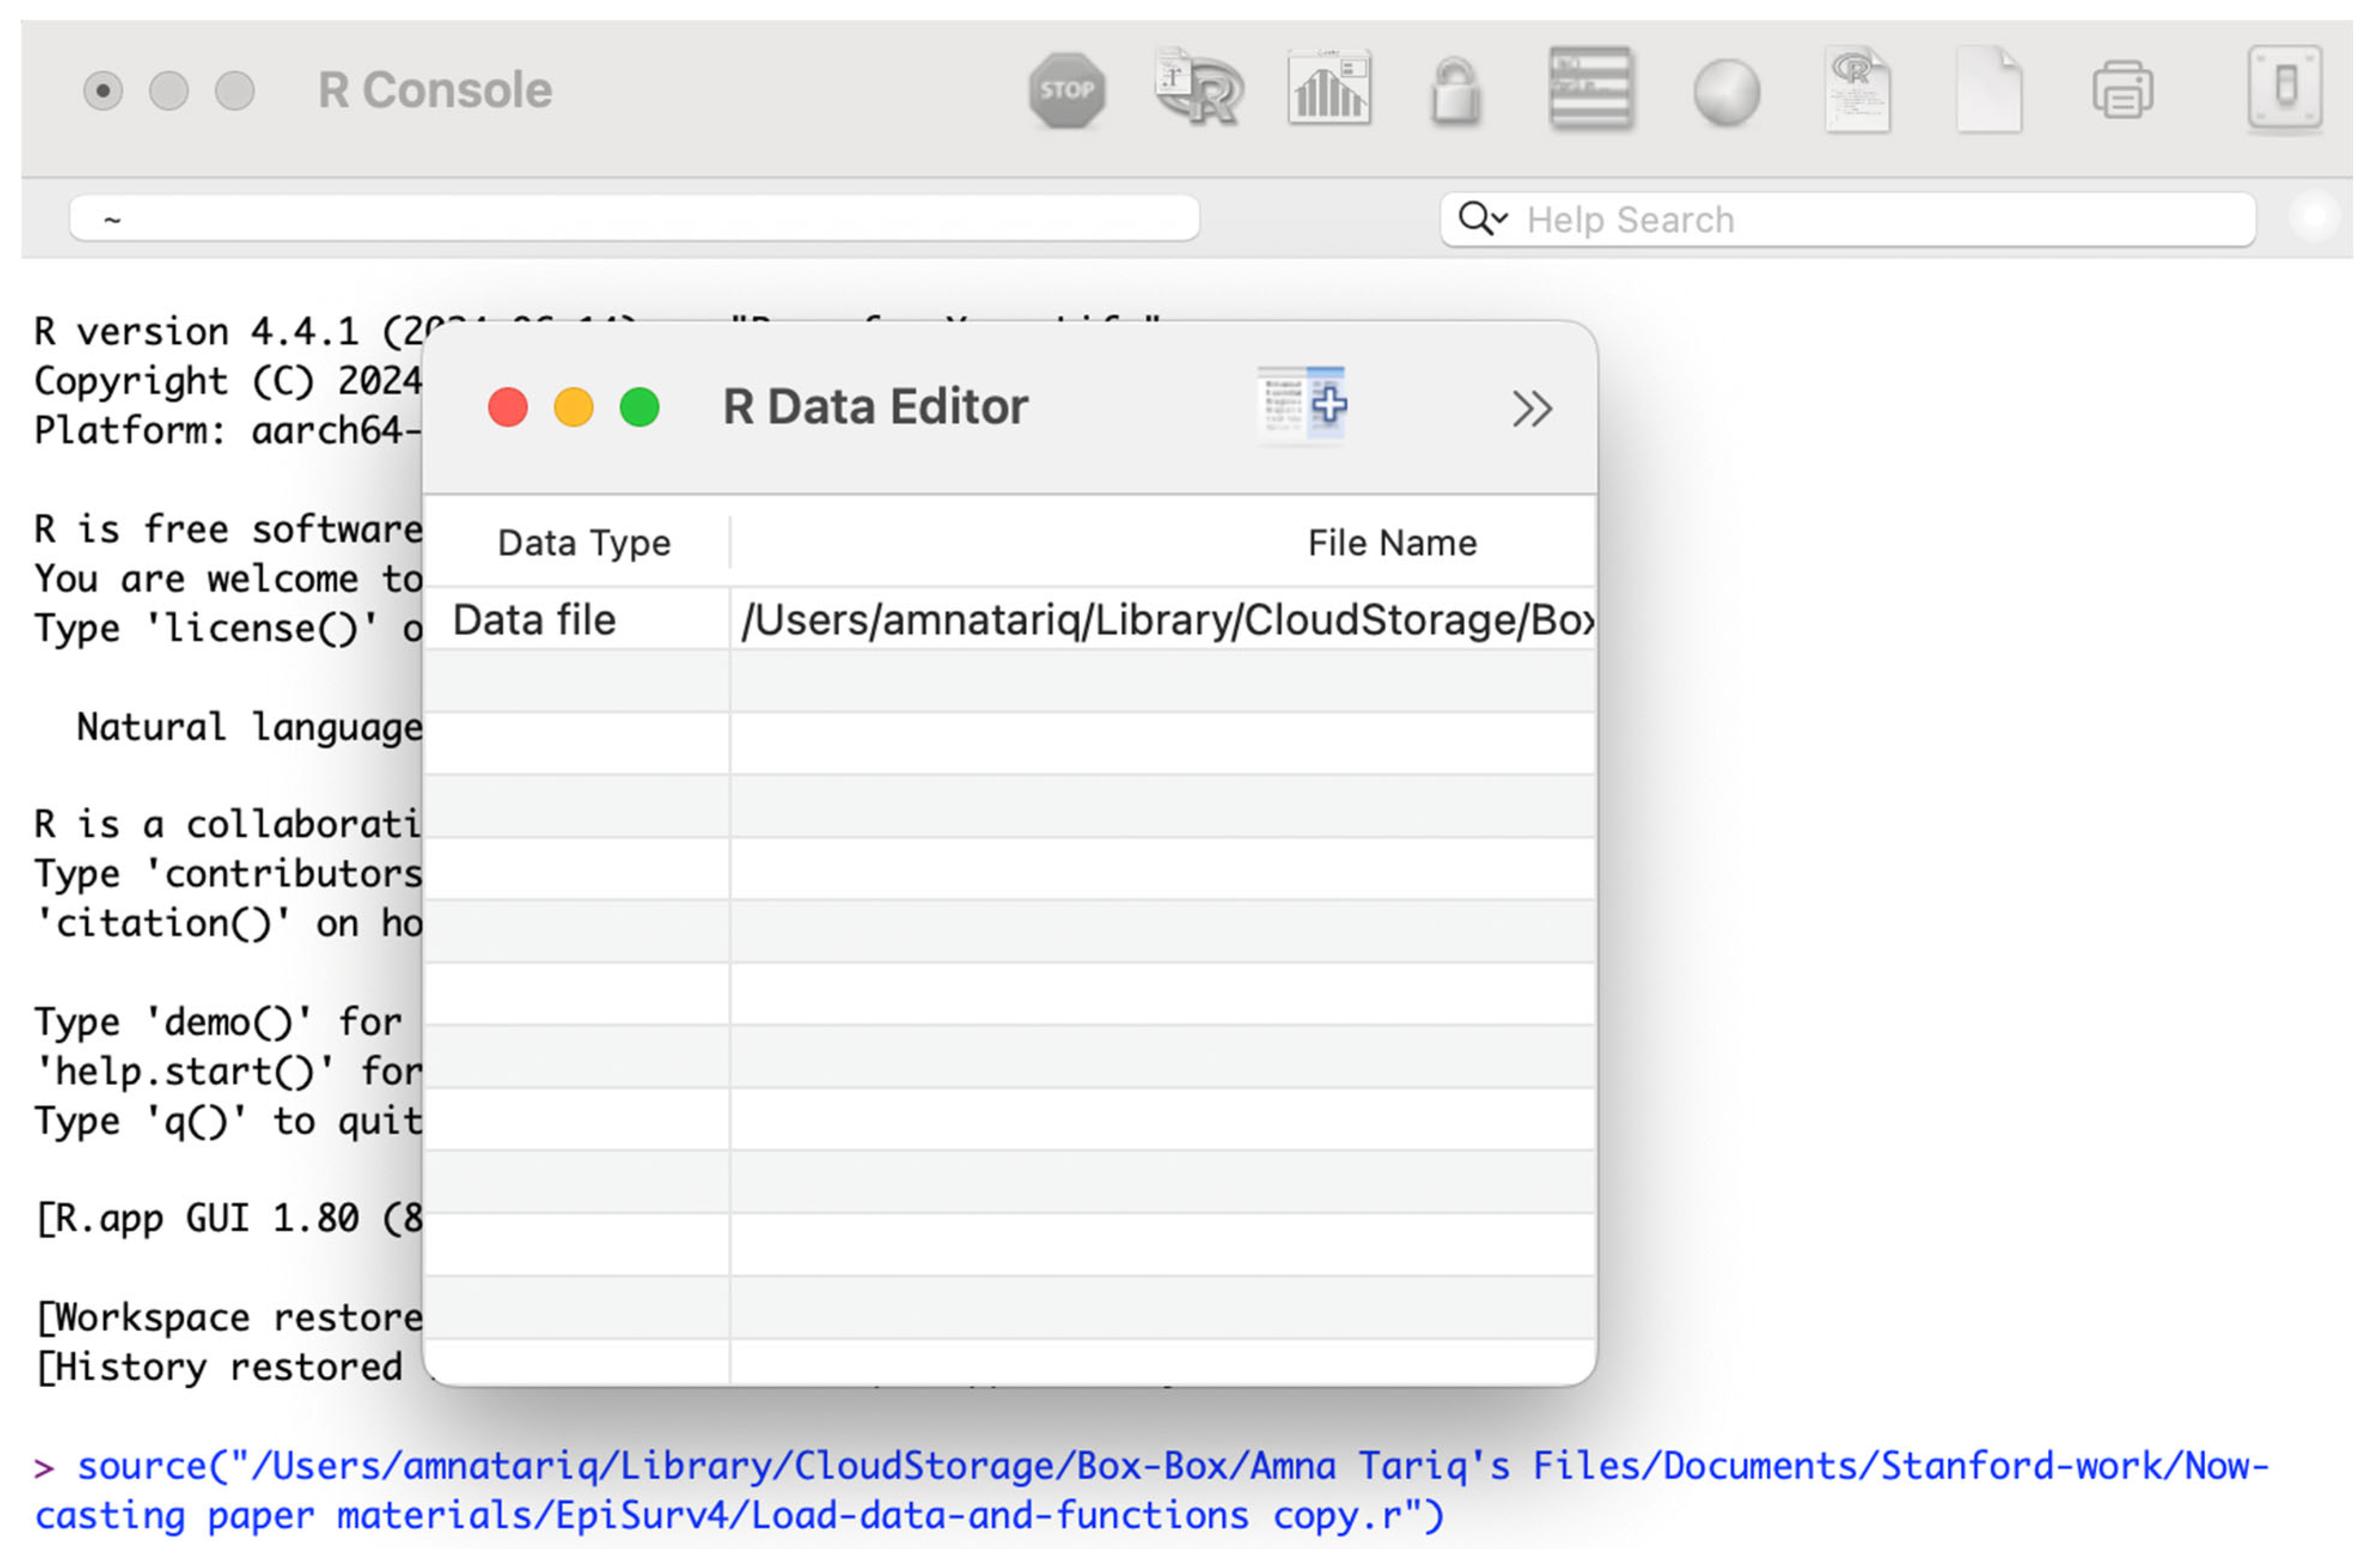The height and width of the screenshot is (1549, 2380).
Task: Expand the help search magnifier dropdown
Action: coord(1482,218)
